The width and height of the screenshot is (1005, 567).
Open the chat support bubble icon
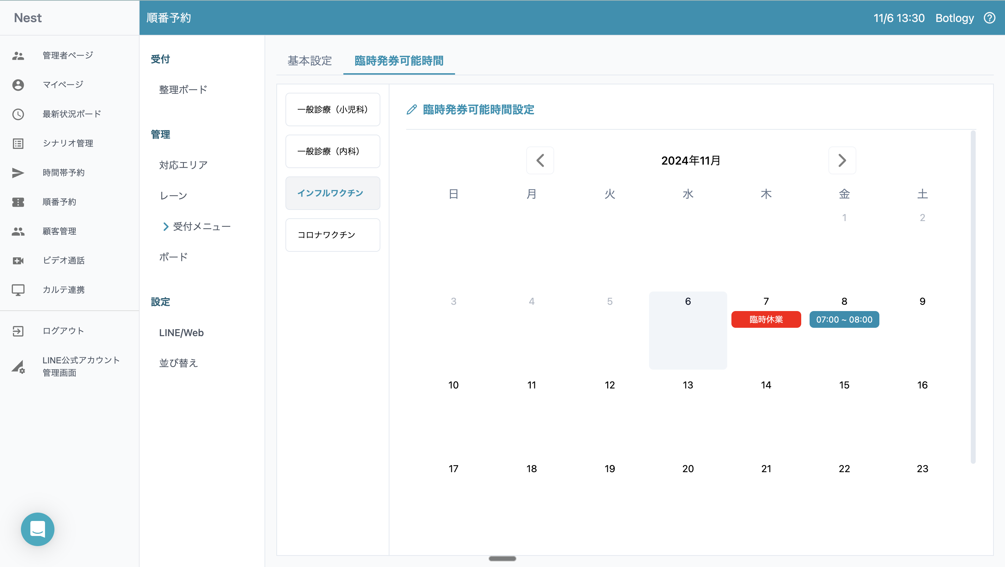click(x=37, y=529)
